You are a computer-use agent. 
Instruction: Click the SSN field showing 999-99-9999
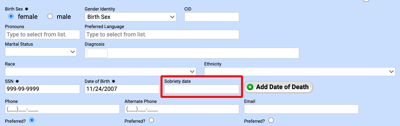coord(43,89)
